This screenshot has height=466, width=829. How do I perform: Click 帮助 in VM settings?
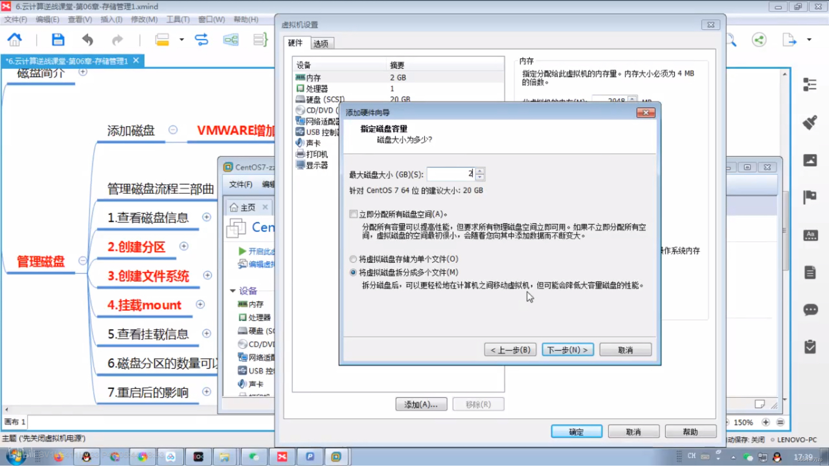tap(690, 432)
